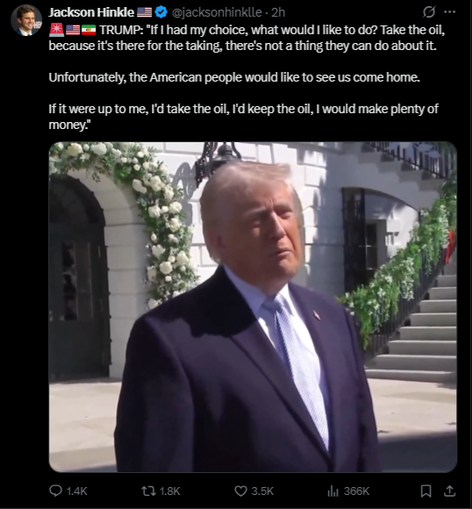Repost this tweet using the retweet arrows
The width and height of the screenshot is (472, 509).
point(148,491)
